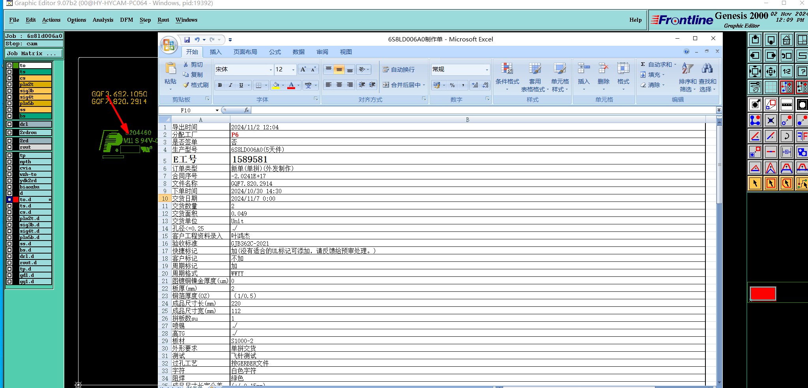The image size is (808, 388).
Task: Select the measure ruler tool icon
Action: click(787, 104)
